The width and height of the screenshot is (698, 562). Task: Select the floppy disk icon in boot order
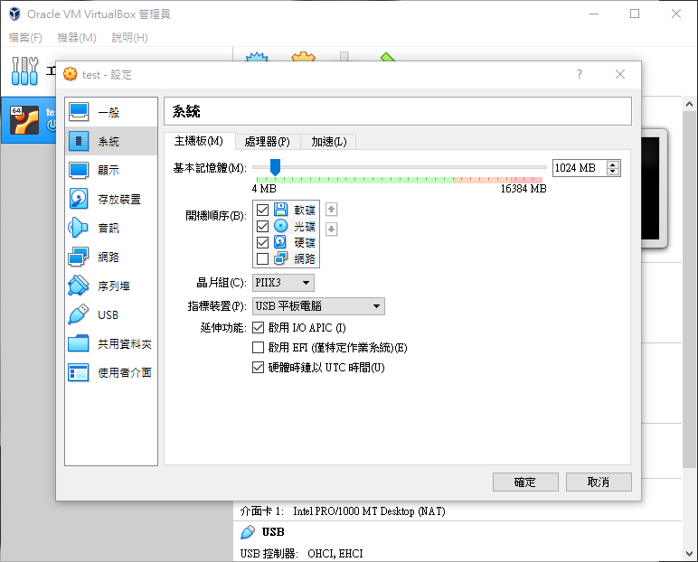(x=280, y=210)
